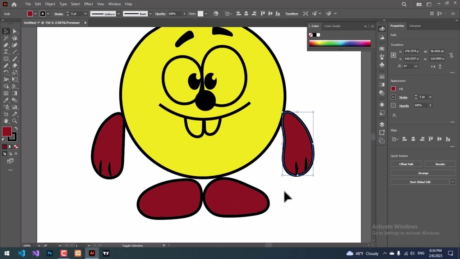Screen dimensions: 460x259
Task: Select the Hand tool
Action: [x=6, y=121]
